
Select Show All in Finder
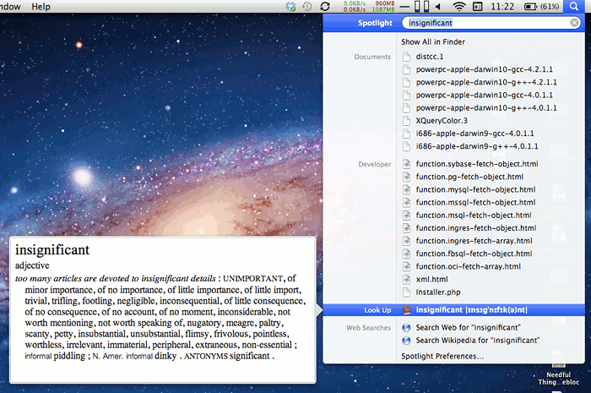(432, 41)
